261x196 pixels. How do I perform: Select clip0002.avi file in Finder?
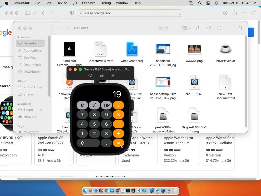194,85
